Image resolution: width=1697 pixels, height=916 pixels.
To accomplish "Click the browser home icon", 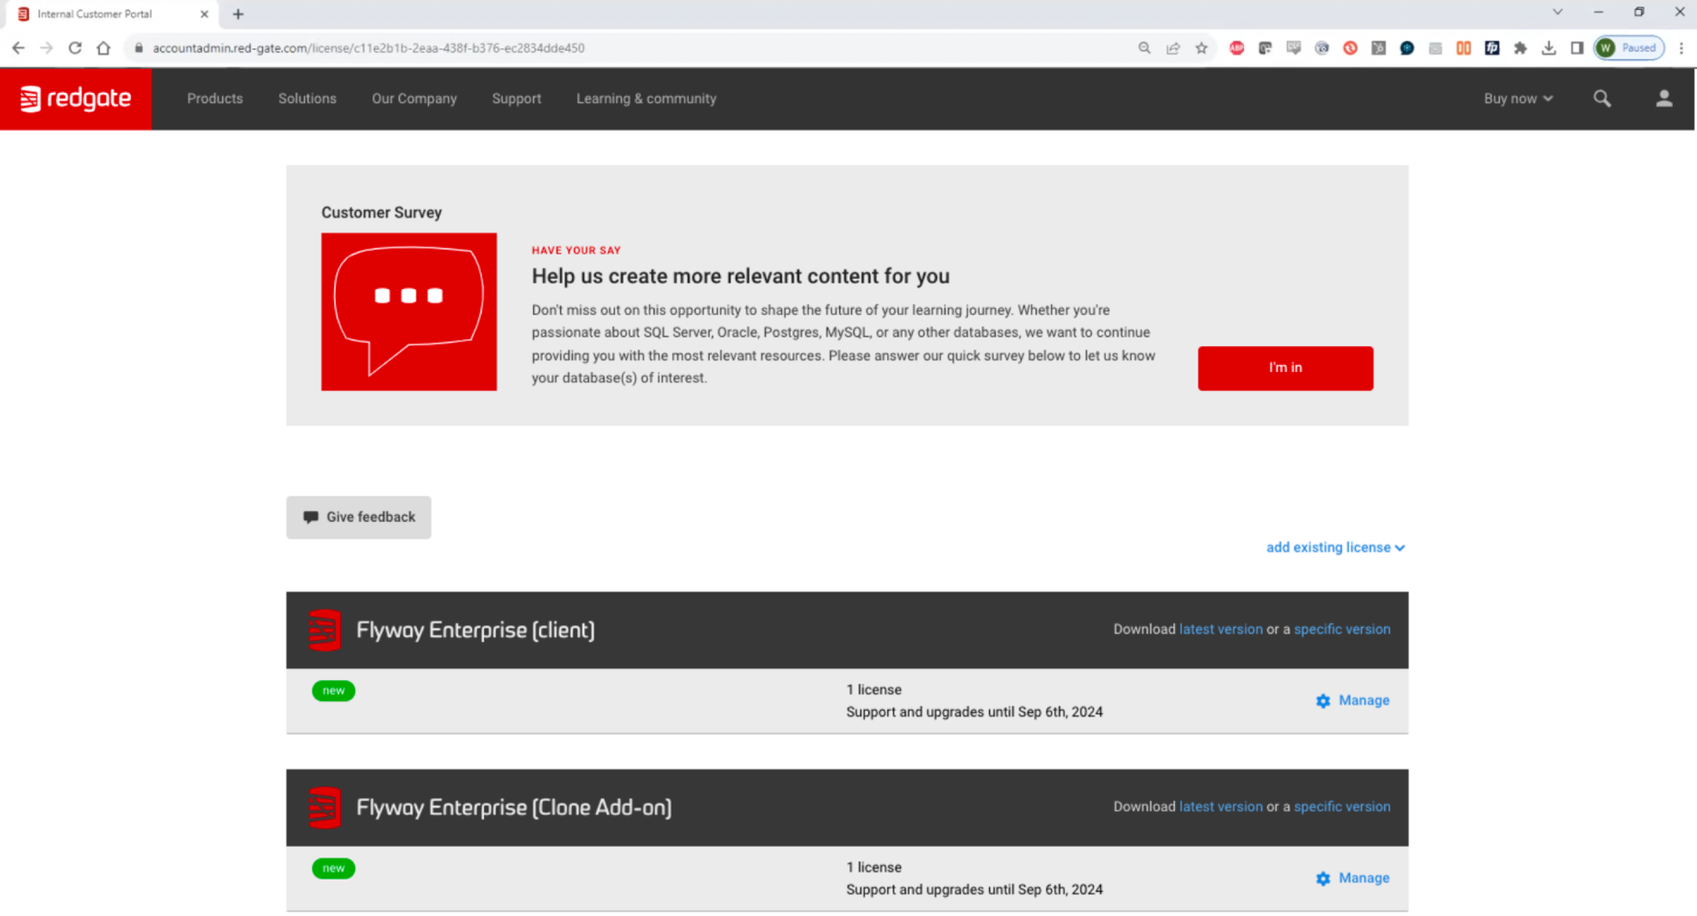I will [103, 48].
